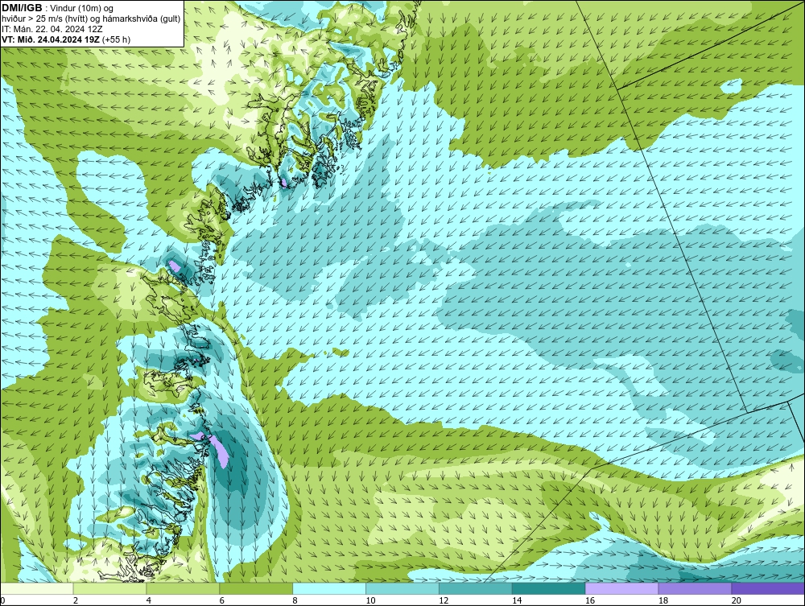Click the legend scale label 8
805x606 pixels.
pos(295,600)
